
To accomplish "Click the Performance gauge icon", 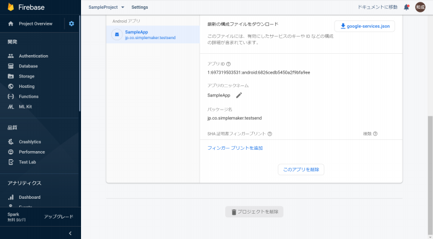I will pyautogui.click(x=11, y=152).
